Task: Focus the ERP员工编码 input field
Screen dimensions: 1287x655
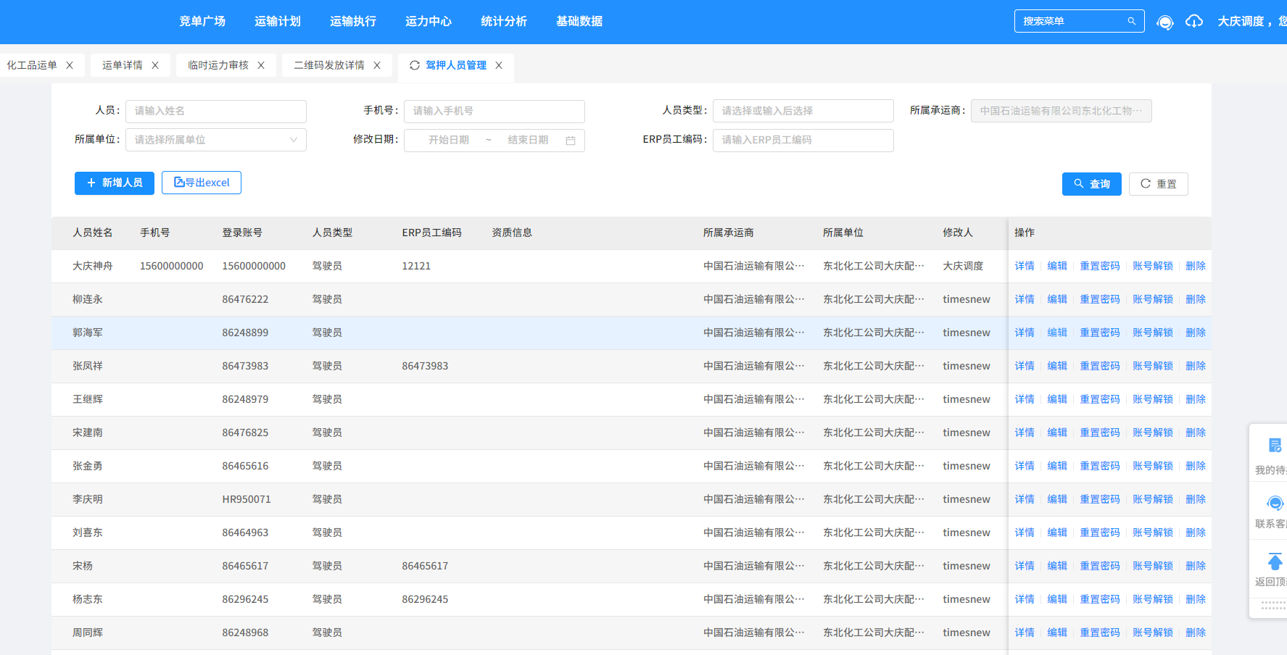Action: tap(803, 140)
